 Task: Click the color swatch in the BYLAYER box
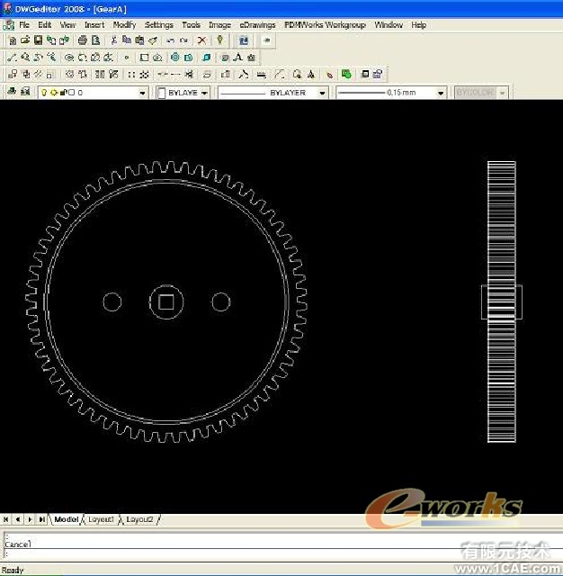161,93
